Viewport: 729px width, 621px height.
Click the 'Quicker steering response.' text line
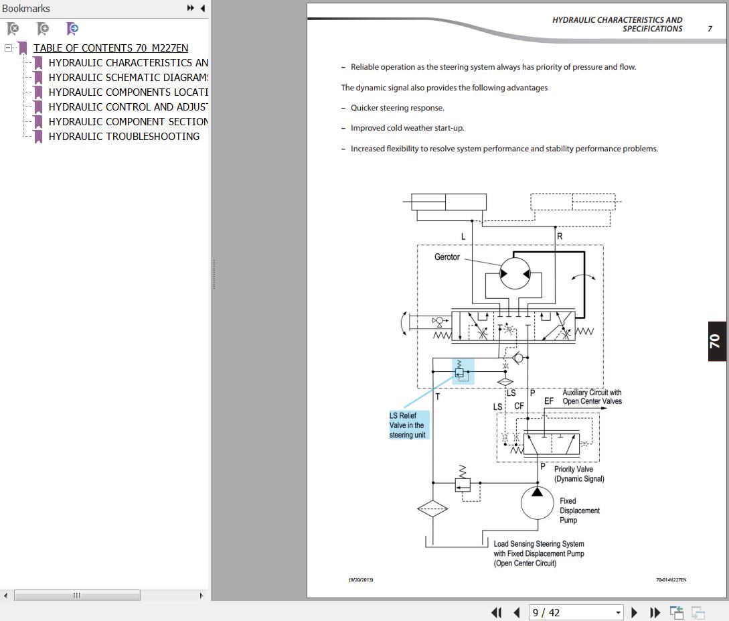pyautogui.click(x=398, y=108)
